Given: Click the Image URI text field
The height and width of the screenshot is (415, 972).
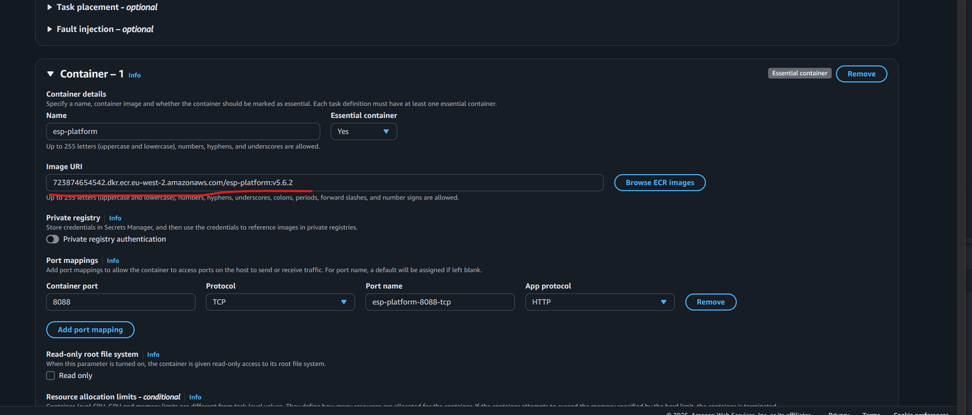Looking at the screenshot, I should point(324,183).
